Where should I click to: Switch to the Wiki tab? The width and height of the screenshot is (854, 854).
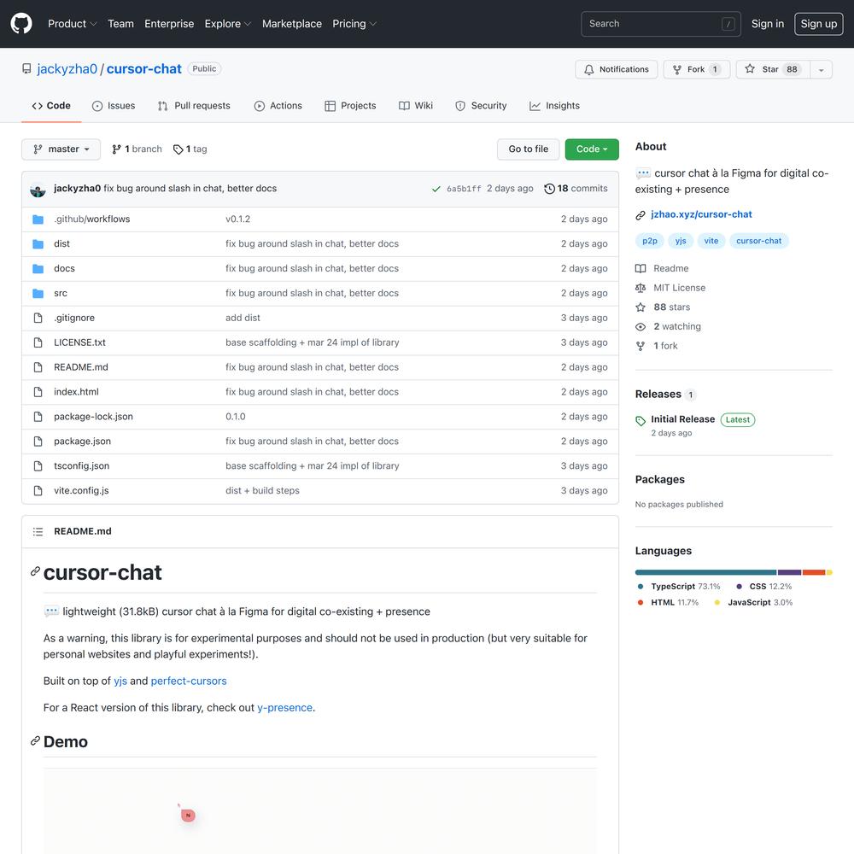(x=416, y=106)
